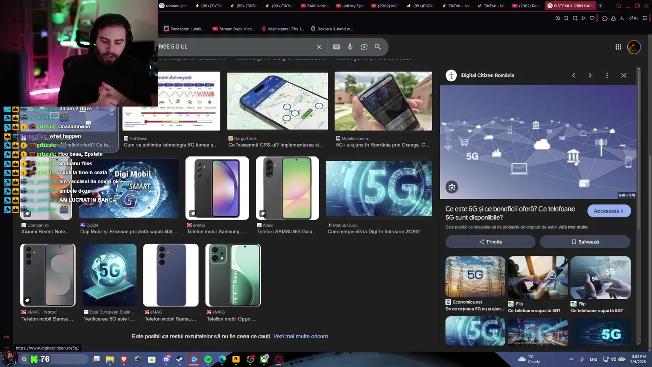This screenshot has width=652, height=367.
Task: Open the East European Business 5G globe image
Action: (110, 275)
